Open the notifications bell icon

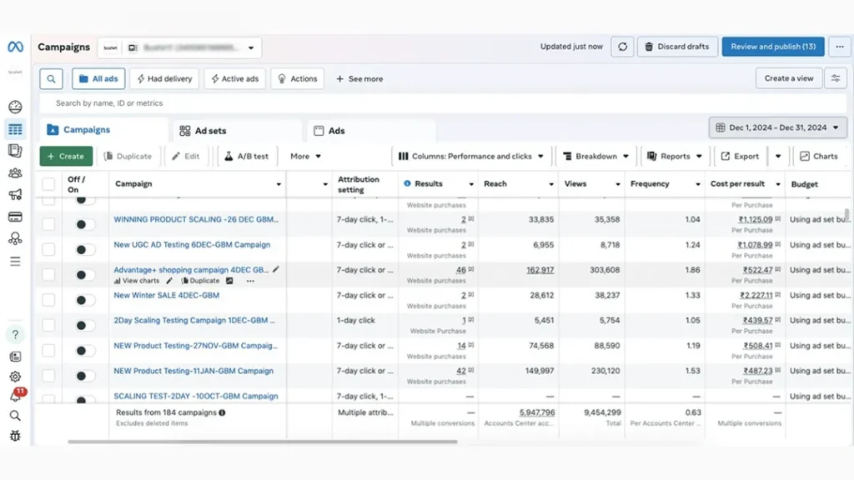pos(15,397)
